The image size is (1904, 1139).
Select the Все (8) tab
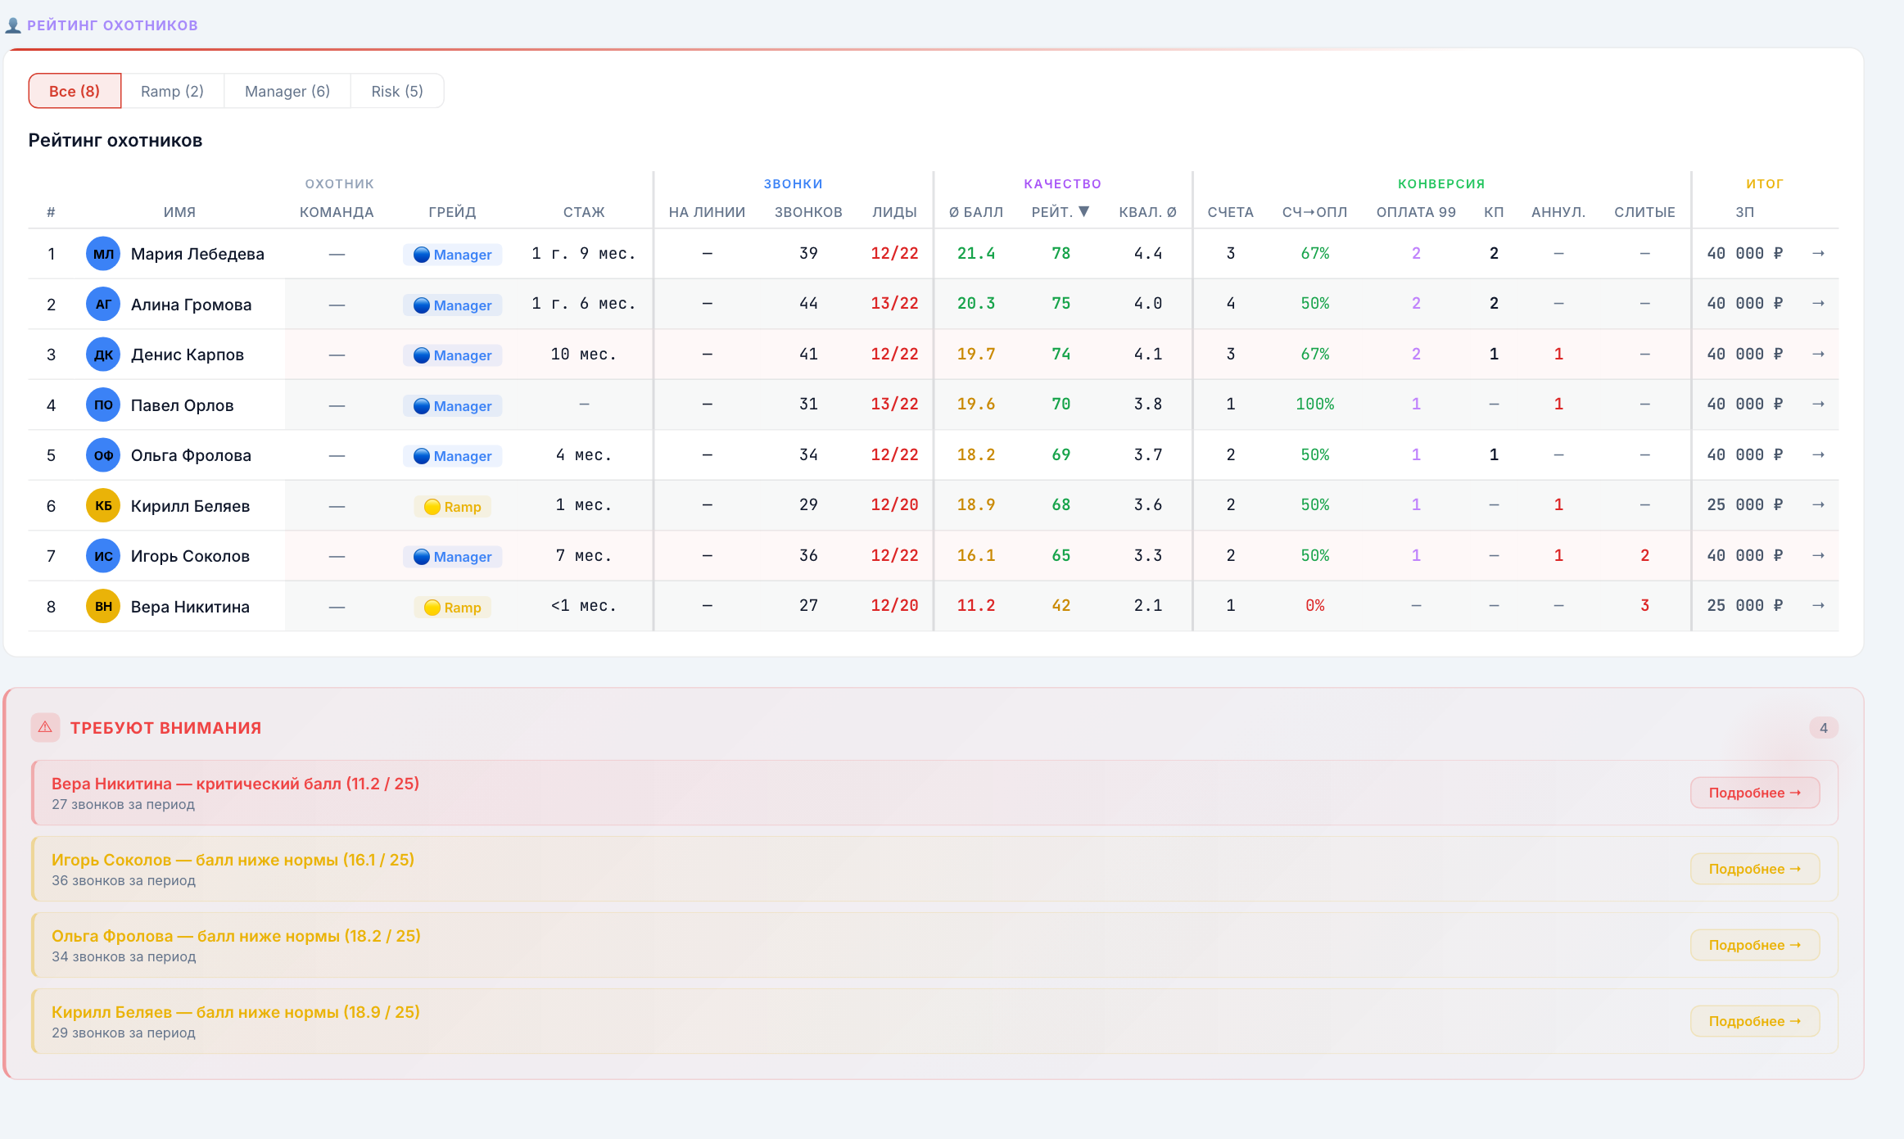75,91
